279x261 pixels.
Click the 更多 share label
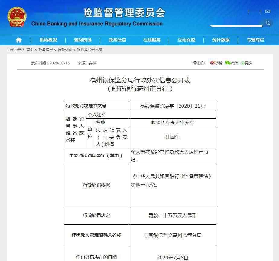tap(248, 63)
